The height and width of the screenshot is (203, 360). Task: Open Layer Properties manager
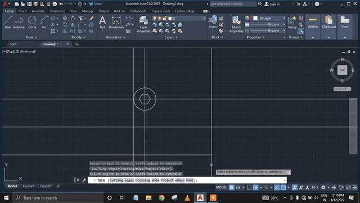point(143,24)
